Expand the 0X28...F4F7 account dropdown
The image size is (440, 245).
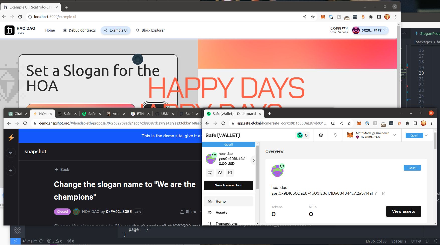tap(371, 30)
